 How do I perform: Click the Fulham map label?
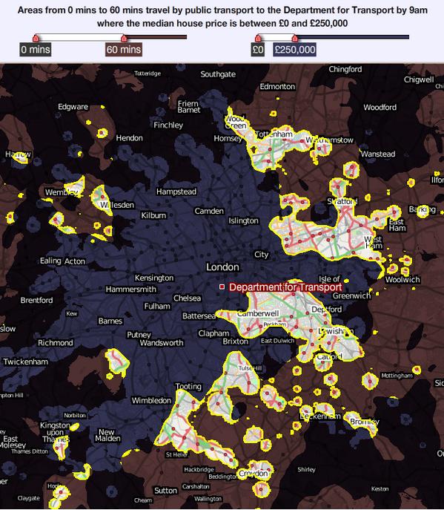(157, 306)
